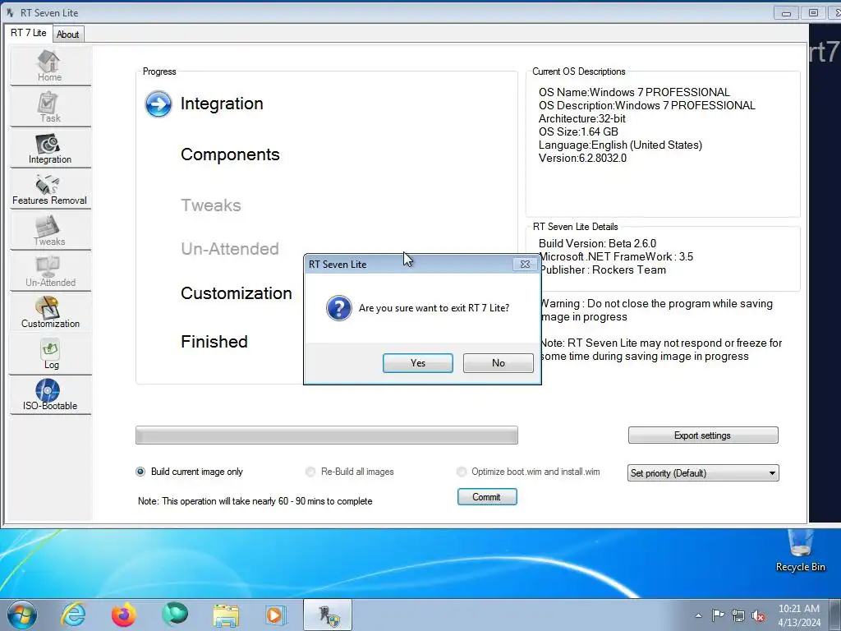Image resolution: width=841 pixels, height=631 pixels.
Task: Click the network tray icon
Action: pyautogui.click(x=738, y=615)
